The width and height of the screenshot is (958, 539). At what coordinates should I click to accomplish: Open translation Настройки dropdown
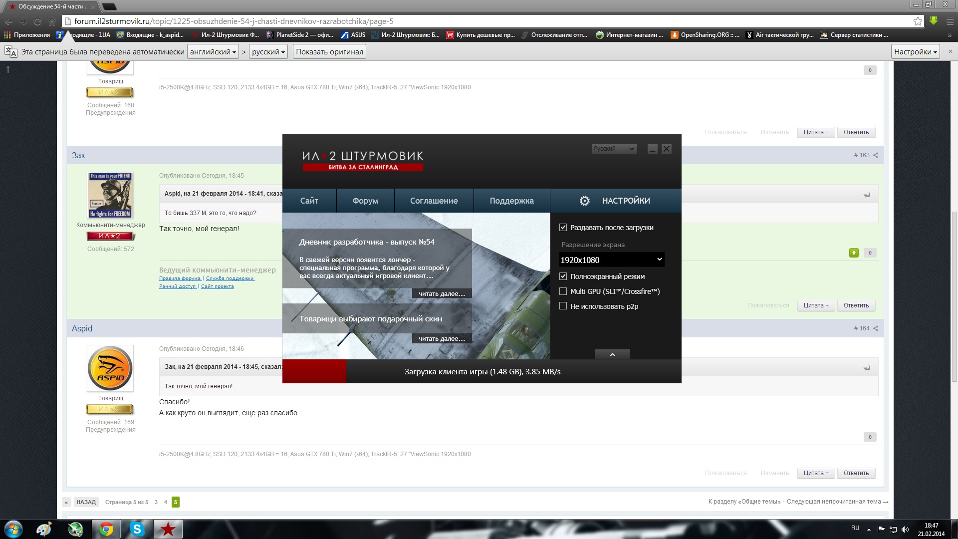point(916,52)
